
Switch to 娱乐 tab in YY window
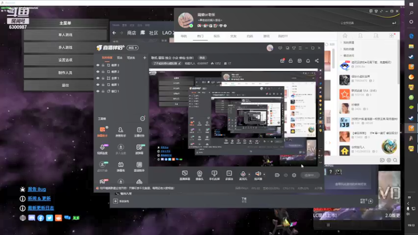coord(216,36)
